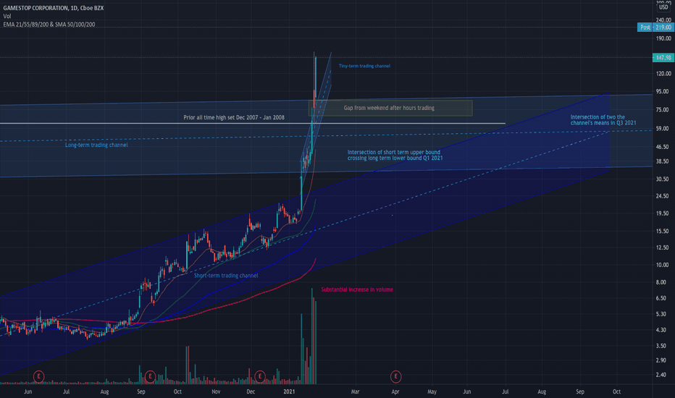Click the 95.00 price axis value
The width and height of the screenshot is (675, 398).
pyautogui.click(x=662, y=91)
